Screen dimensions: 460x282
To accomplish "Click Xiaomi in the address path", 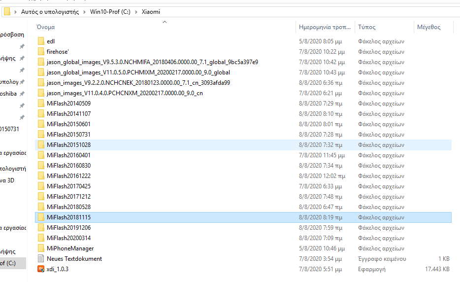I will pos(151,12).
